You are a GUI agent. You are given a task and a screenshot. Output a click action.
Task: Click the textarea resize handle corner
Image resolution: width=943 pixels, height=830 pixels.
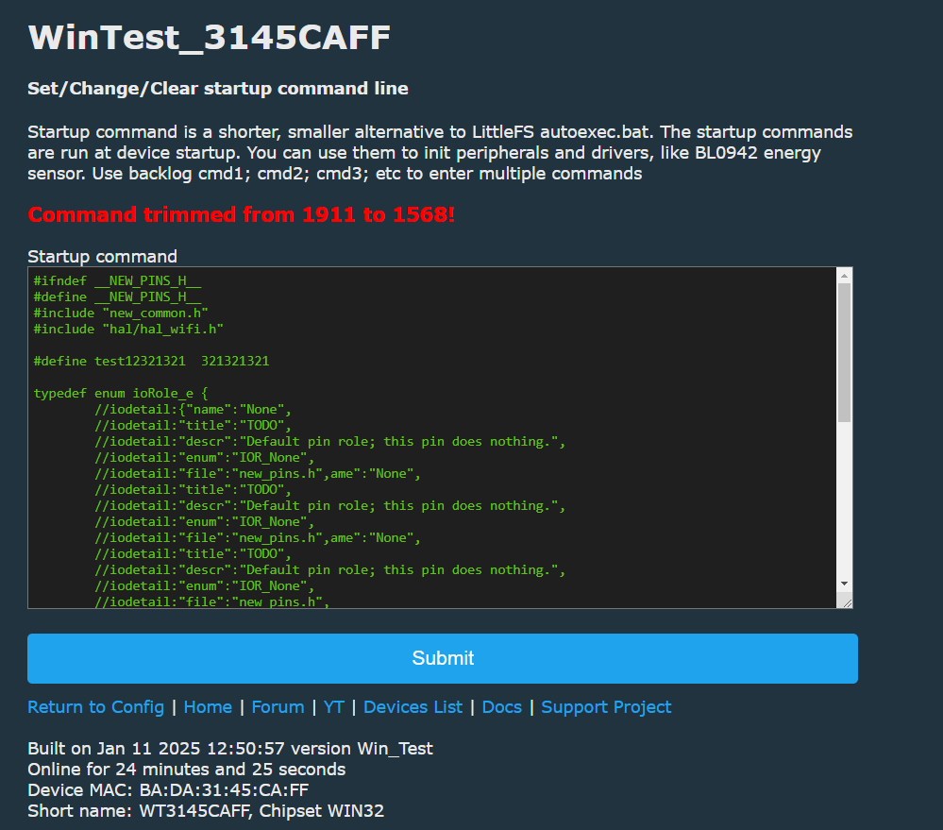click(x=846, y=602)
